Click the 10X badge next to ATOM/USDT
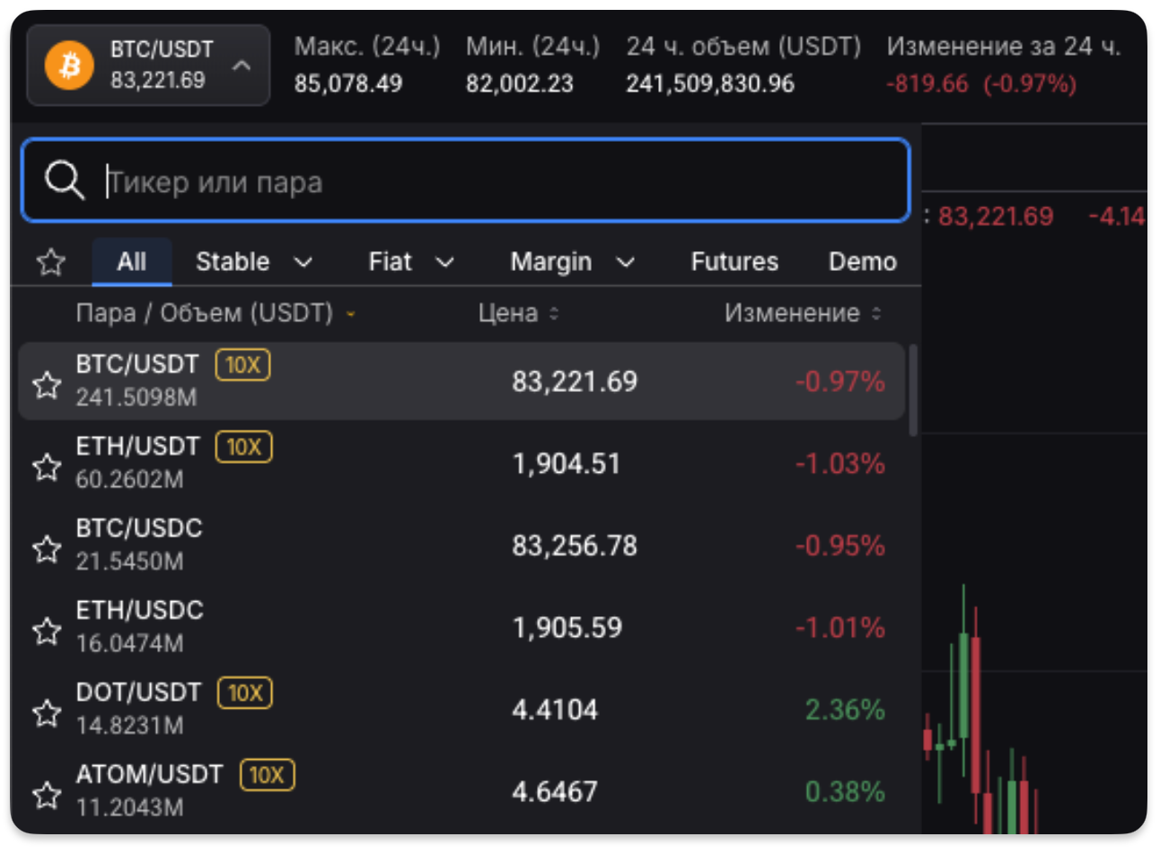 (267, 775)
